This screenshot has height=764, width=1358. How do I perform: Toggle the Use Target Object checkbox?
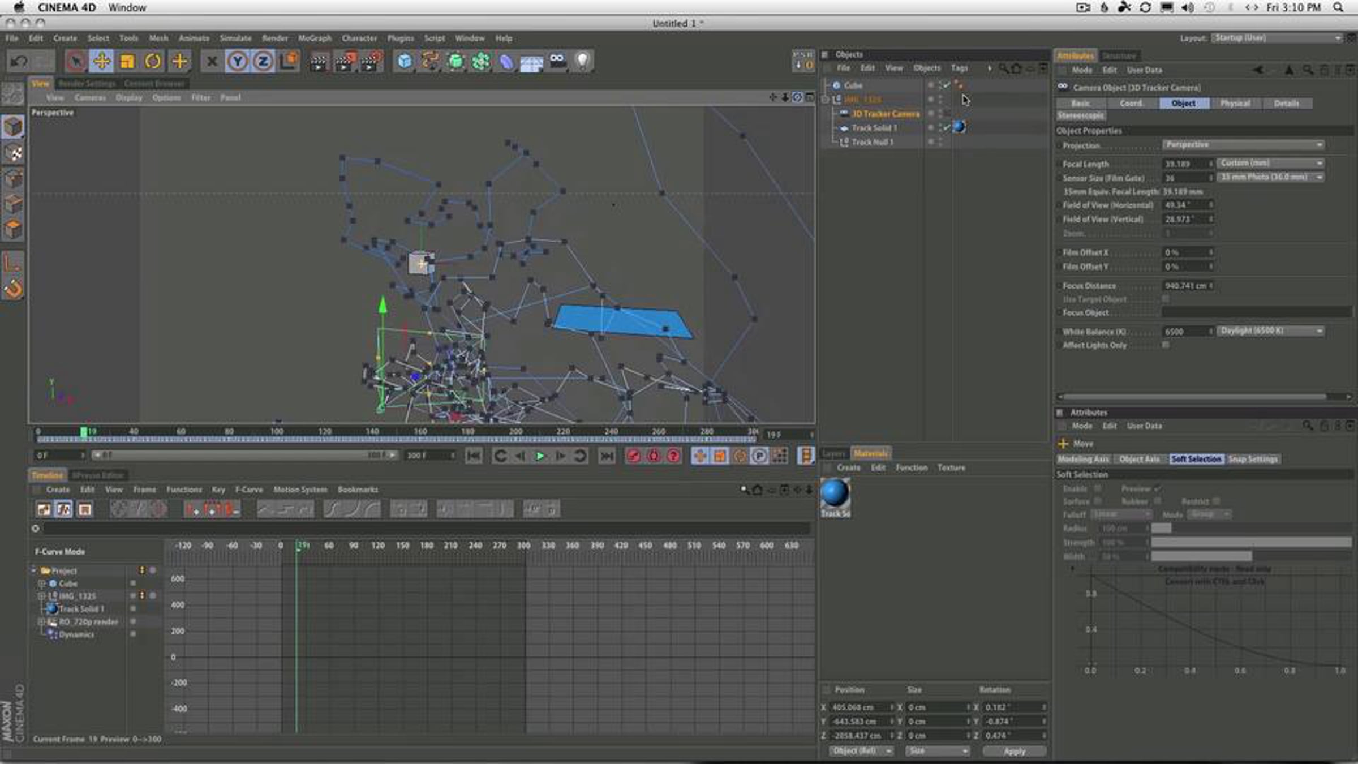[x=1166, y=299]
